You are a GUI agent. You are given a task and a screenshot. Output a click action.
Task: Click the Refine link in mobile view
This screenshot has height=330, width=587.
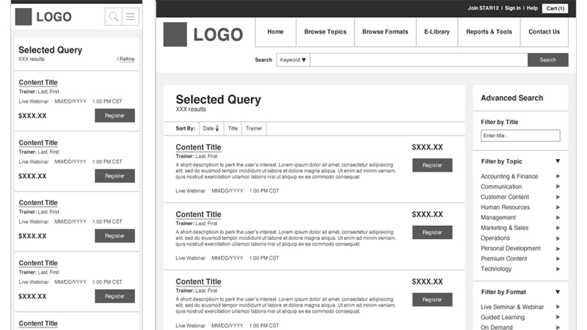127,59
